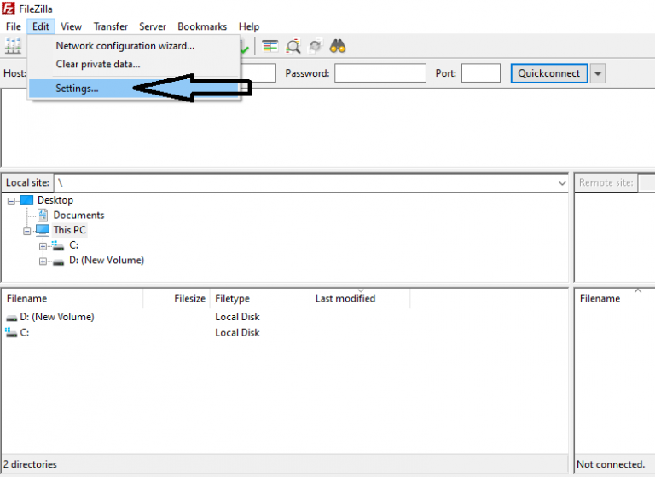
Task: Click the 'Not connected.' status text
Action: coord(611,464)
